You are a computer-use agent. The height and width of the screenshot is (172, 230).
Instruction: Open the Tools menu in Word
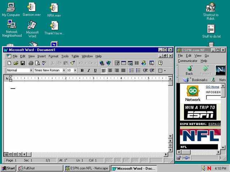click(x=65, y=56)
